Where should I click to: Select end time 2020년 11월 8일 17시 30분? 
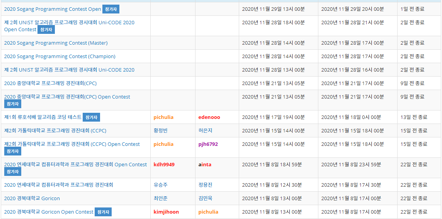click(351, 185)
